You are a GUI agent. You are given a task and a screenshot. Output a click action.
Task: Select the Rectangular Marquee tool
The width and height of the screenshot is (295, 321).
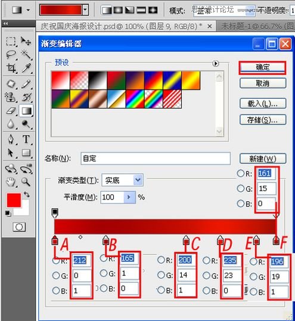(x=11, y=41)
